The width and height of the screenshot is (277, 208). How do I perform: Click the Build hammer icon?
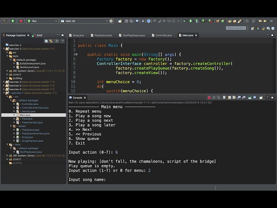coord(4,21)
